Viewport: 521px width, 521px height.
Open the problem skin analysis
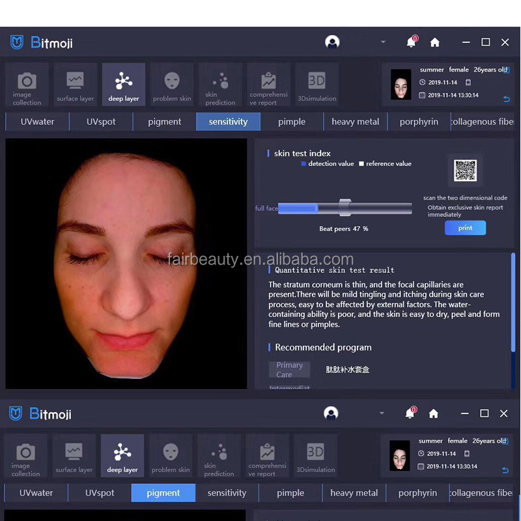[171, 84]
